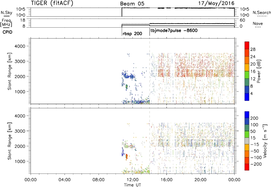Click "Slant Range [km]" label of power panel
Screen dimensions: 271x187
click(9, 71)
